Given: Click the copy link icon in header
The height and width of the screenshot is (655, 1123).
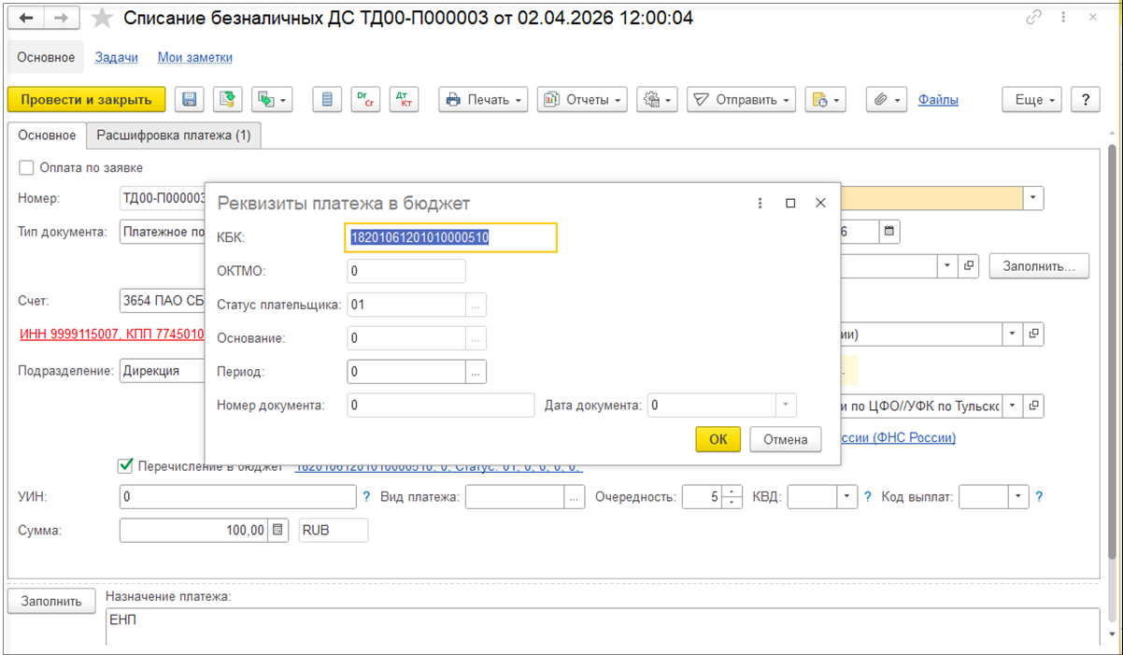Looking at the screenshot, I should pos(1033,18).
